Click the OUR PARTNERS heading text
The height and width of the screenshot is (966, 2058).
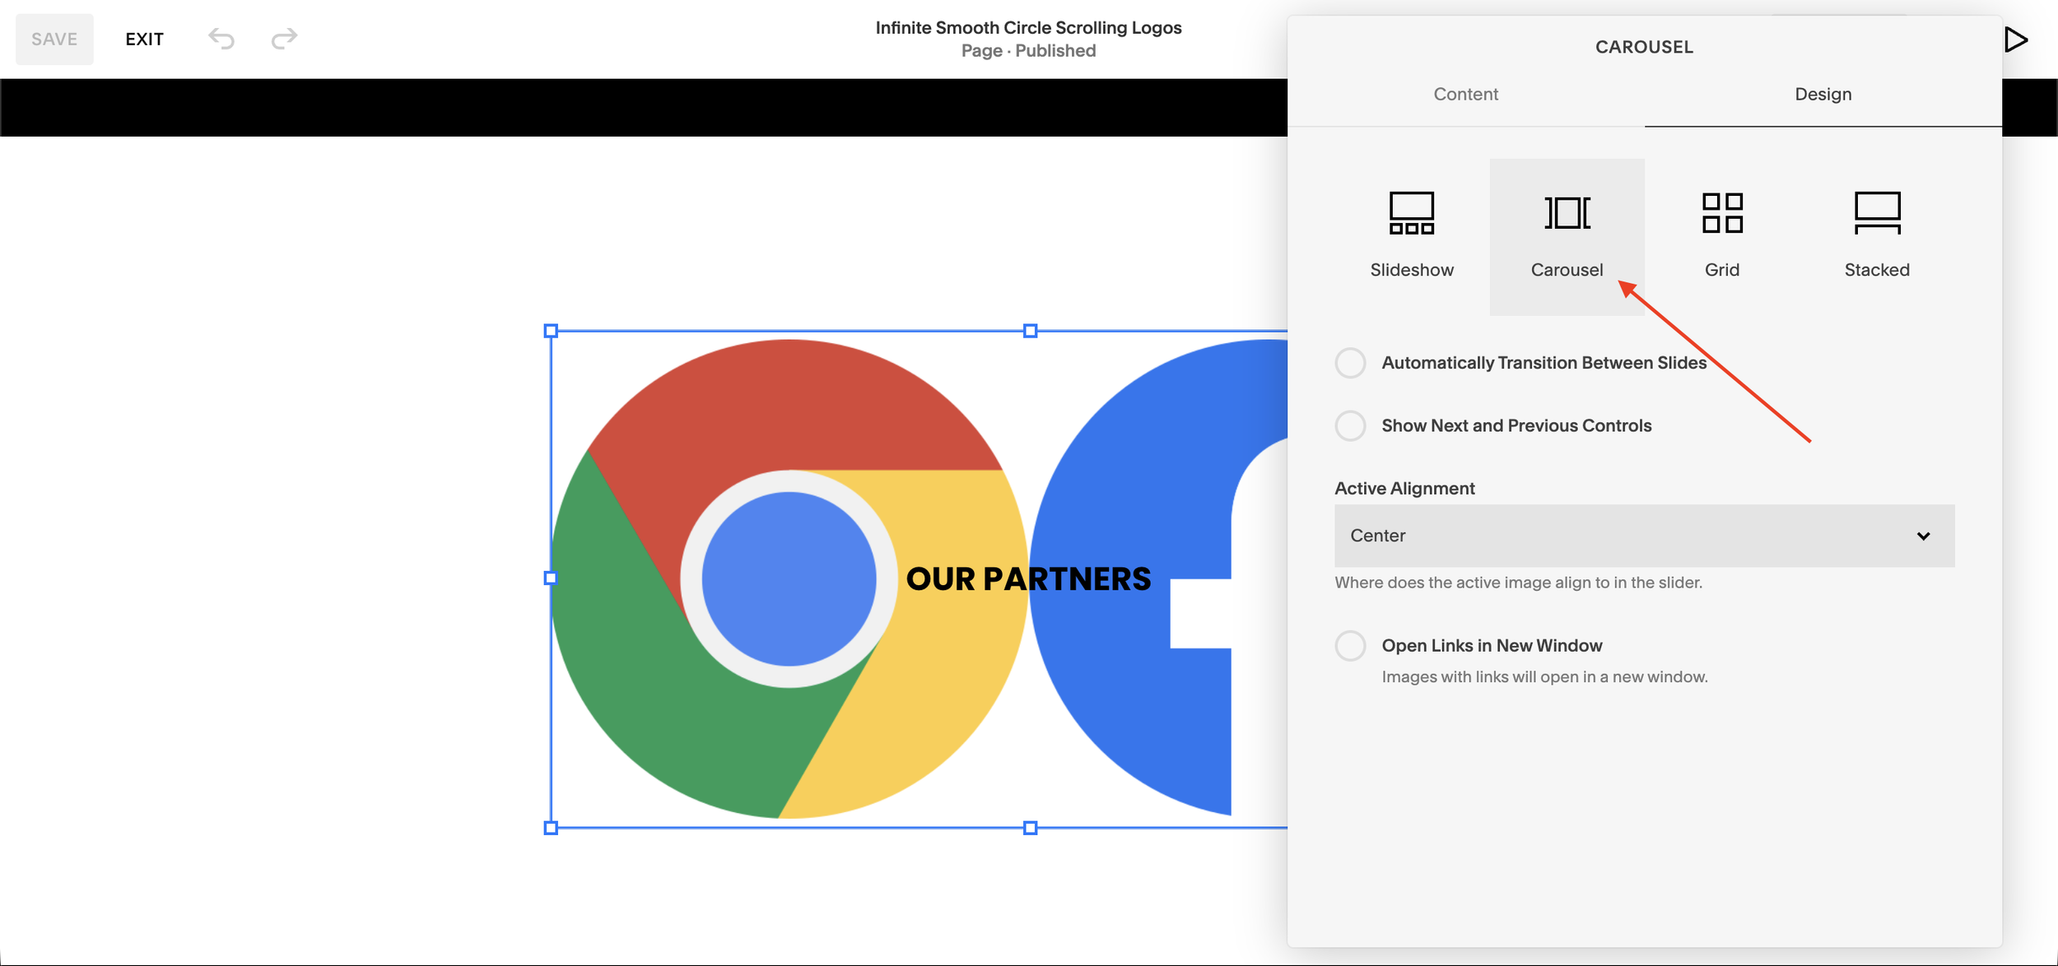(x=1028, y=579)
